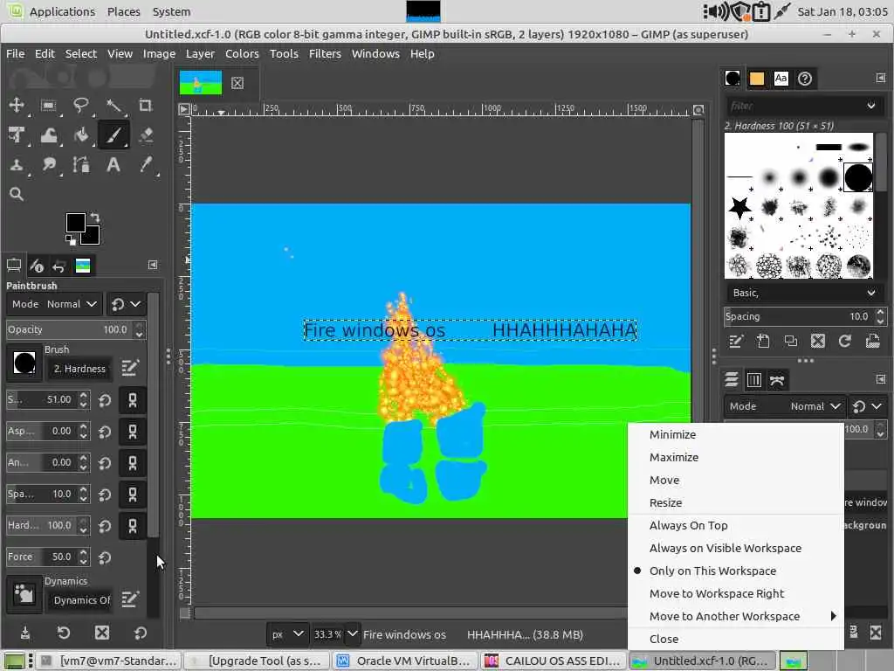Reset Force to default value

click(x=105, y=557)
